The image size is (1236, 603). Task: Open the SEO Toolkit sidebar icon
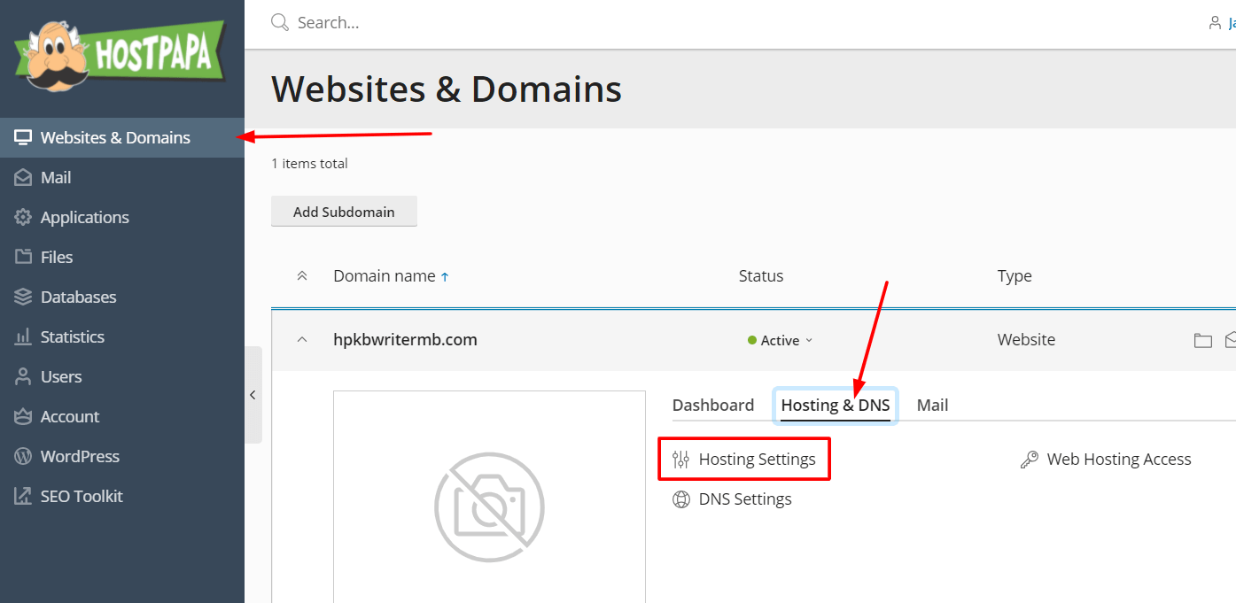pos(22,496)
